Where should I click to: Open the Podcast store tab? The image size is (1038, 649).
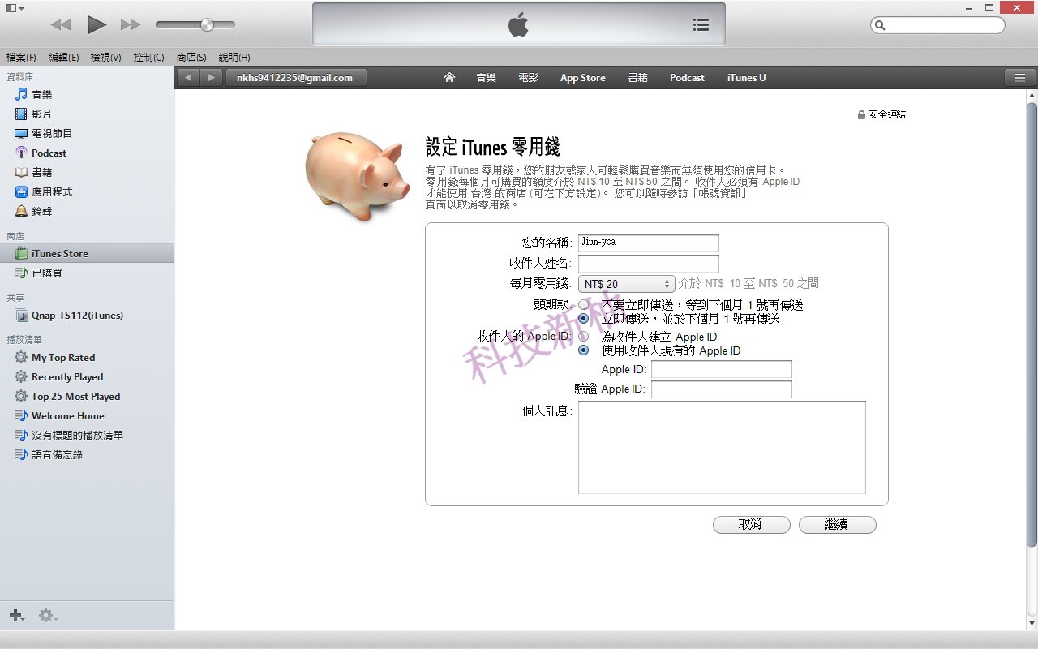click(687, 78)
